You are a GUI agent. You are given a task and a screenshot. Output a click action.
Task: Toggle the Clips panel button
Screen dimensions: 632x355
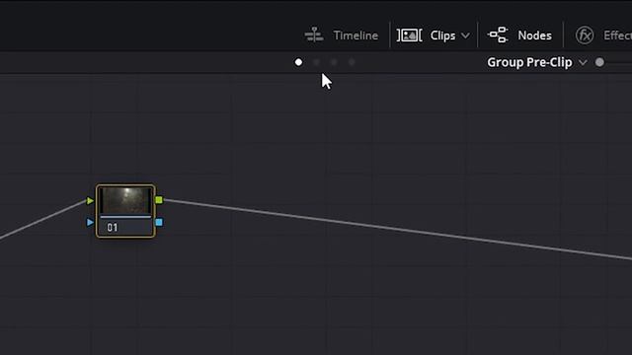point(434,35)
